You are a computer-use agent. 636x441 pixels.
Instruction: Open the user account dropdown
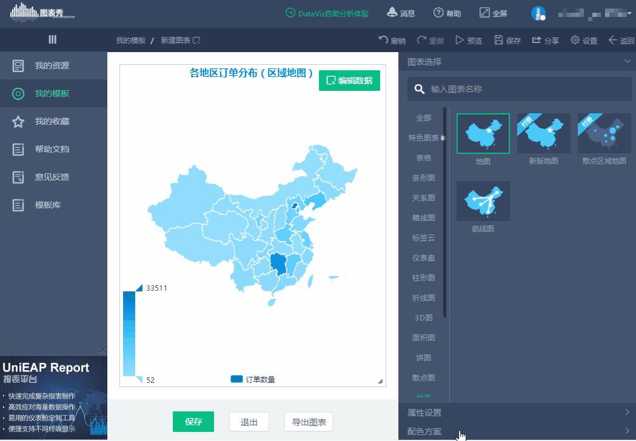coord(631,12)
